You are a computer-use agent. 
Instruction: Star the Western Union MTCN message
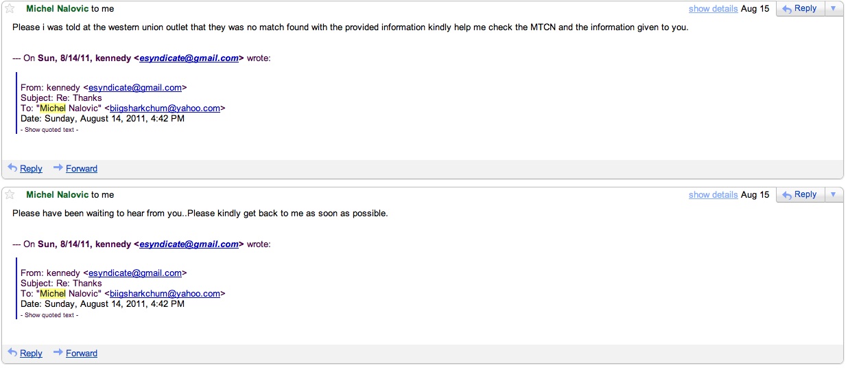point(10,9)
